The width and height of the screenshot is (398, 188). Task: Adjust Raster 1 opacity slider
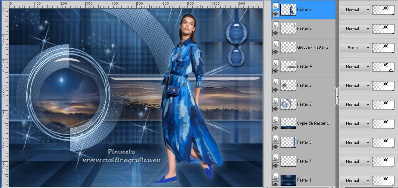pos(383,181)
